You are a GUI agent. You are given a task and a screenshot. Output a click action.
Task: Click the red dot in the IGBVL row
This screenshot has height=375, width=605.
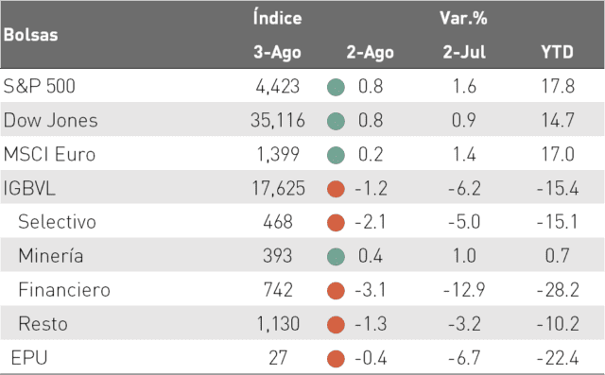336,189
